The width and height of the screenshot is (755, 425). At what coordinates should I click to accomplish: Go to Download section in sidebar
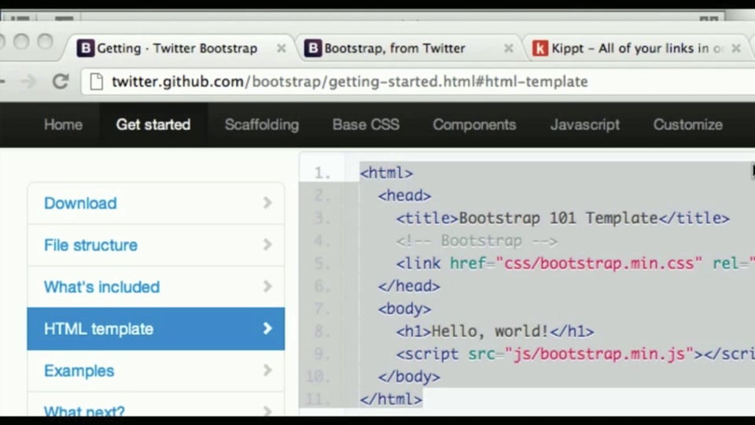coord(156,203)
